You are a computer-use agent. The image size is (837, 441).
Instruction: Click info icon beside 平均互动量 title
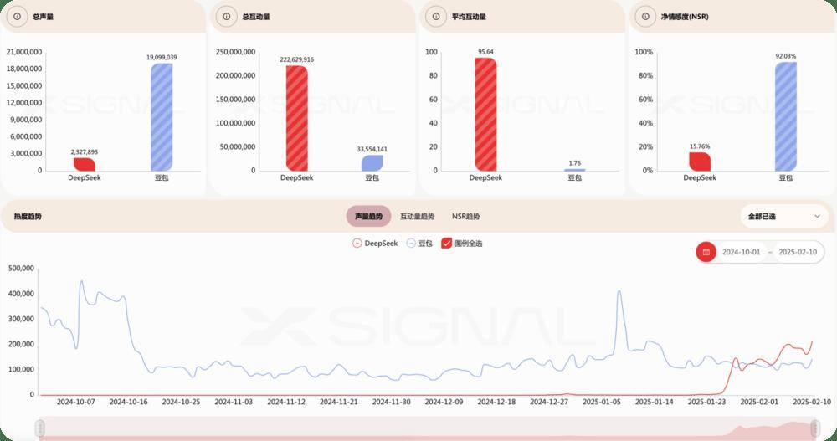(436, 17)
